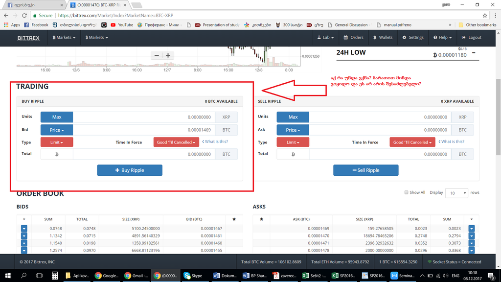Click the star header in Bids table
The height and width of the screenshot is (282, 501).
coord(234,219)
